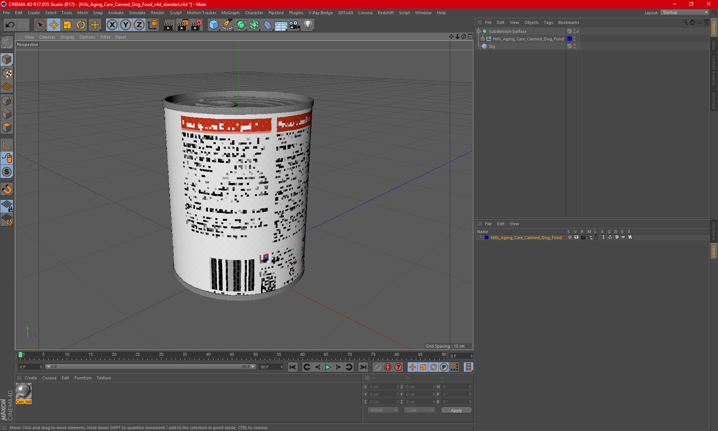Open the V-Ray Bridge menu

coord(320,13)
